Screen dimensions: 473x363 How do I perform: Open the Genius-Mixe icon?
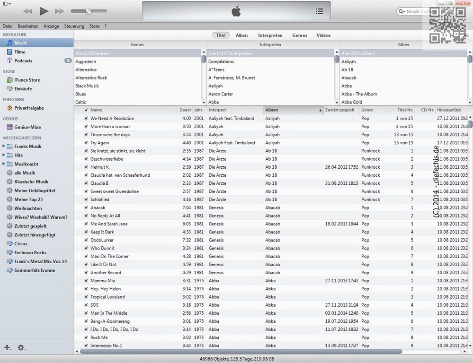tap(9, 127)
